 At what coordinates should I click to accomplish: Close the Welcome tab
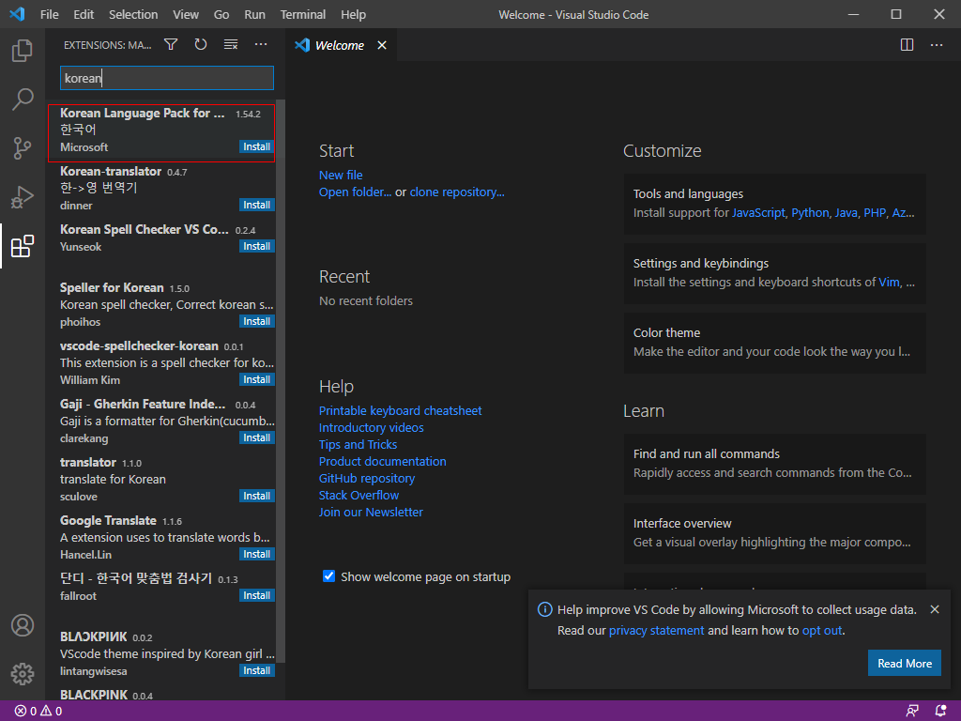[x=382, y=45]
